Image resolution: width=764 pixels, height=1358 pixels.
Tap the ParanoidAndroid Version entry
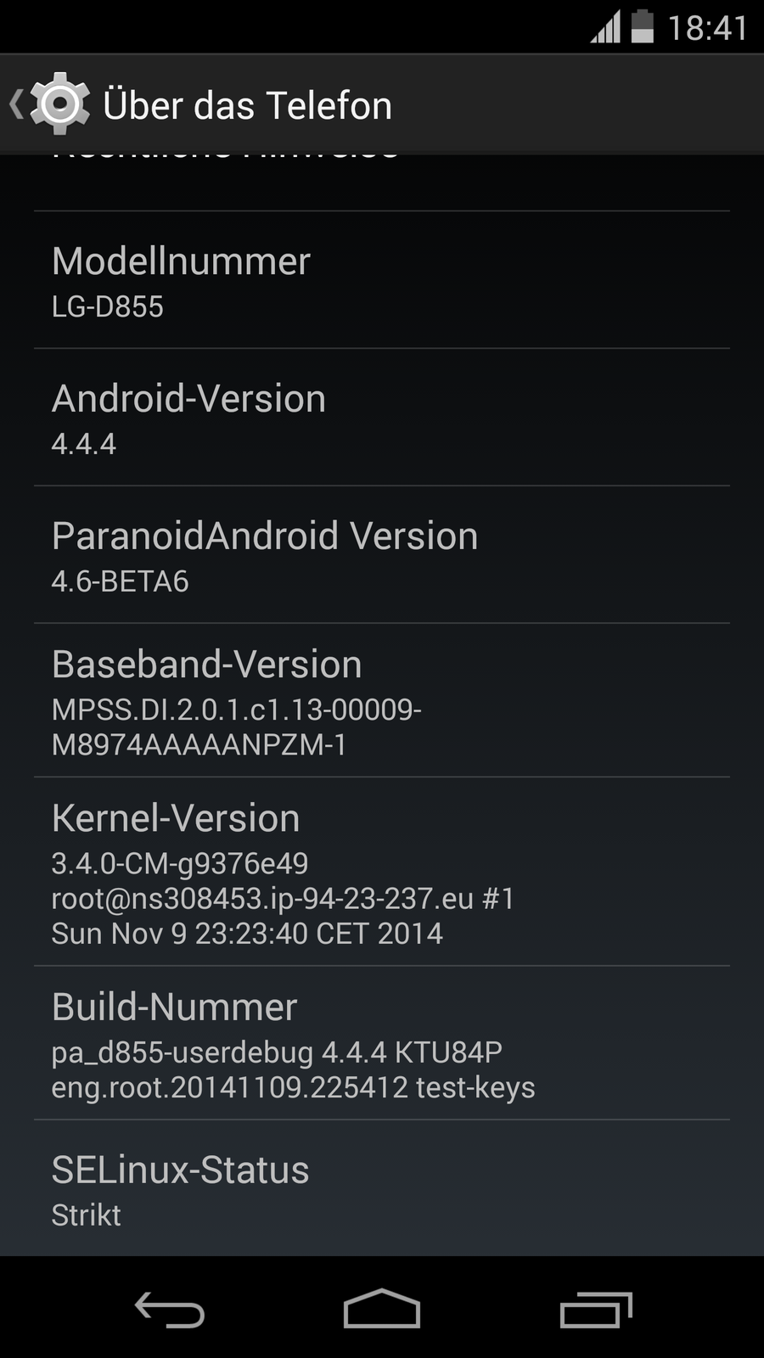tap(382, 555)
